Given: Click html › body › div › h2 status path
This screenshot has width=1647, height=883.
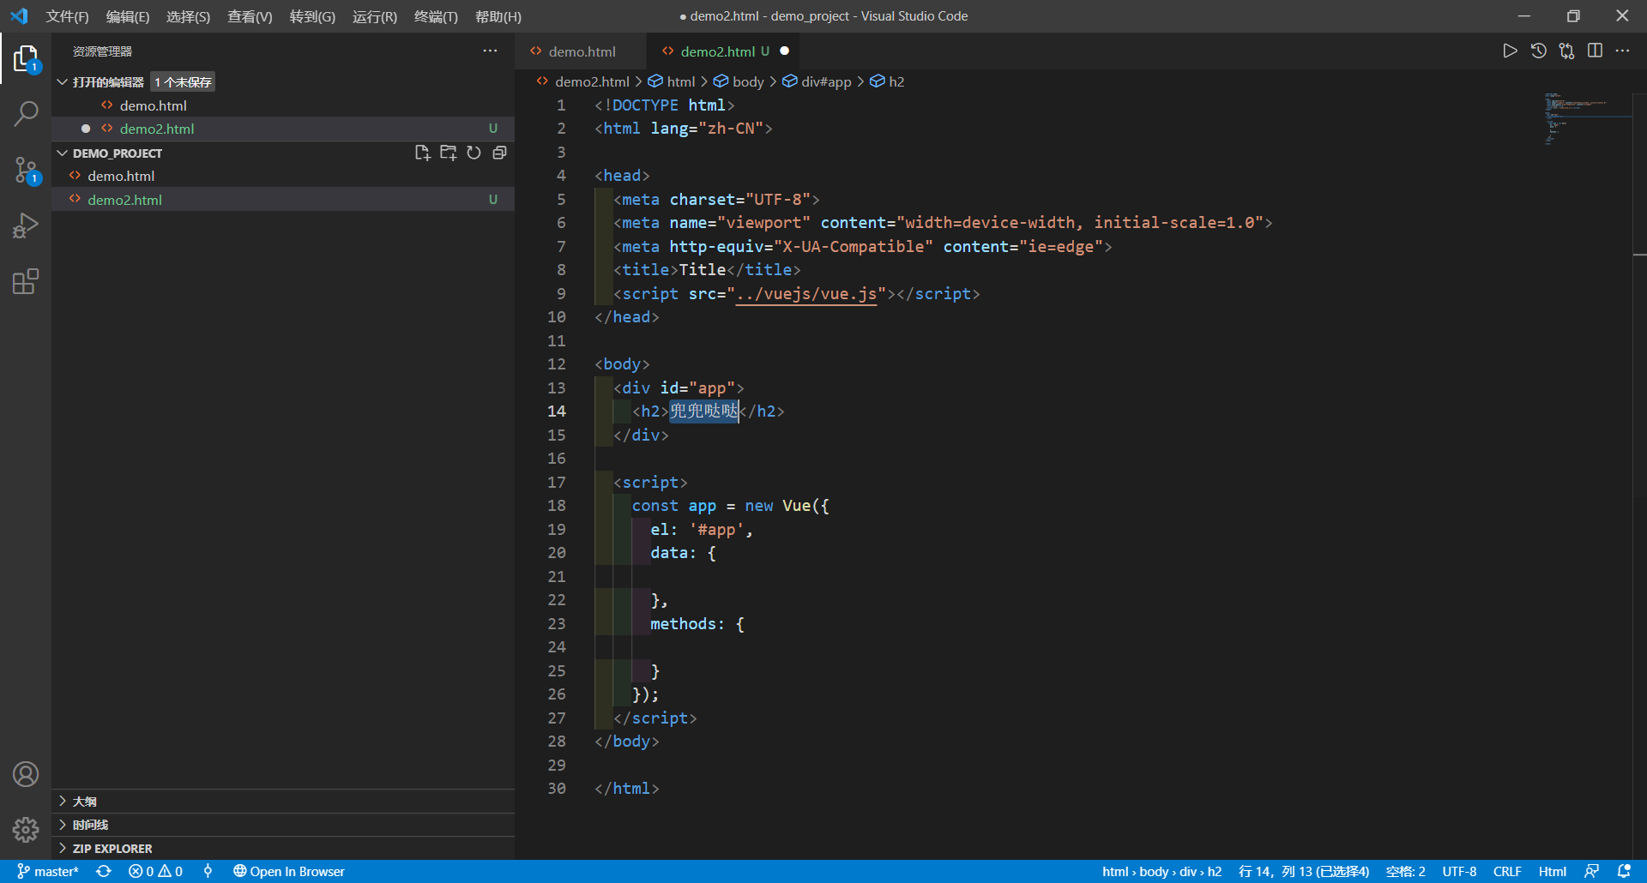Looking at the screenshot, I should click(x=1162, y=871).
